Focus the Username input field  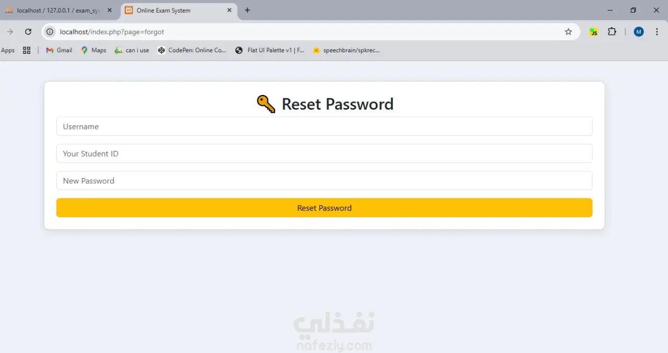pyautogui.click(x=324, y=126)
